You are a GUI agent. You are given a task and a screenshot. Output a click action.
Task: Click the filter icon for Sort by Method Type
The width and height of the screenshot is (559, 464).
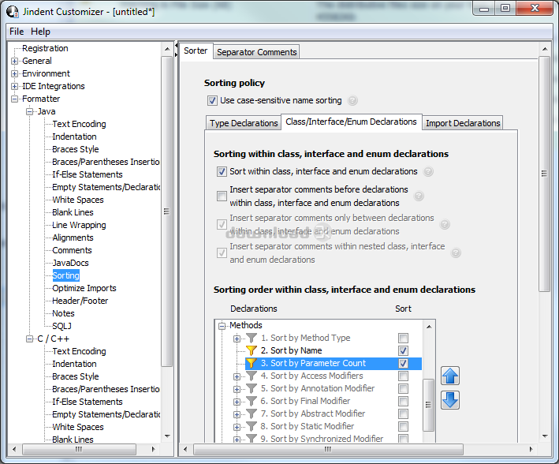point(252,338)
